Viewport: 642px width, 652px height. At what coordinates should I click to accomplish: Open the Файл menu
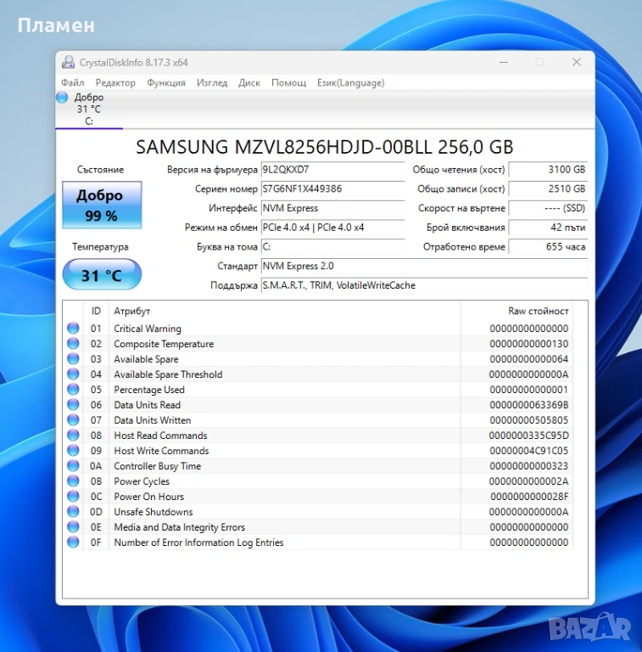click(72, 82)
